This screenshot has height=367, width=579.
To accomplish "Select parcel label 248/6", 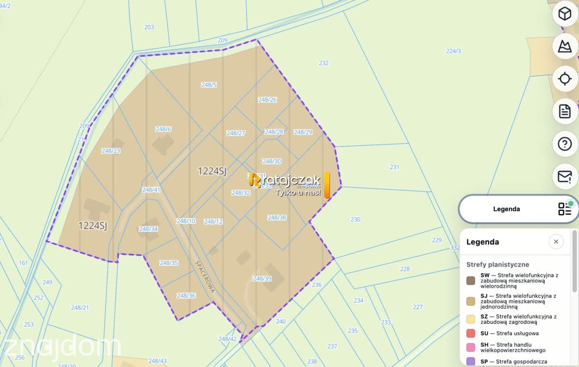I will pyautogui.click(x=164, y=129).
